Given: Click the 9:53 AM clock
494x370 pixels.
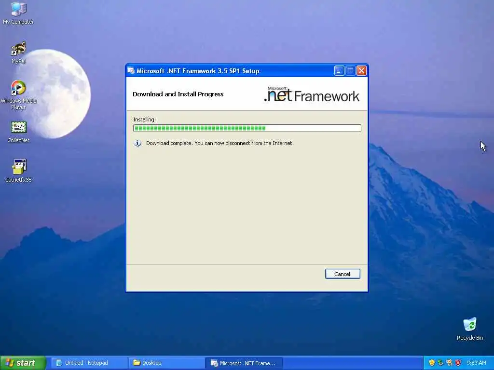Looking at the screenshot, I should point(476,363).
